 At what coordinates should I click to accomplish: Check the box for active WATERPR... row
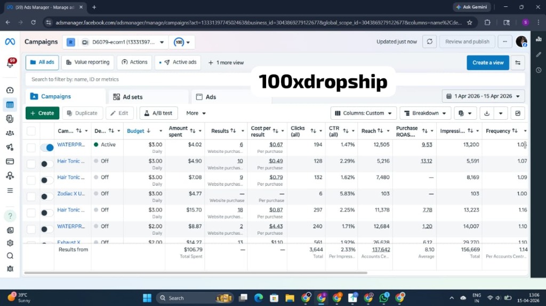[31, 147]
